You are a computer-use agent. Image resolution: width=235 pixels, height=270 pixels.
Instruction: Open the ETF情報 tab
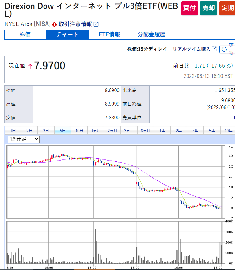coord(109,35)
